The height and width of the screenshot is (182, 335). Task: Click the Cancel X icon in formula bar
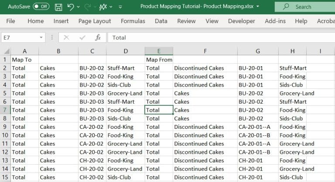[66, 37]
